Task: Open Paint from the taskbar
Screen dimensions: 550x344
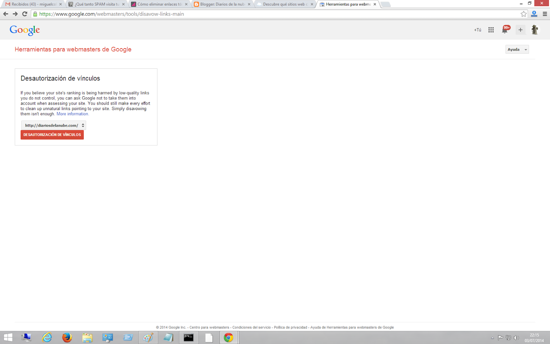Action: pos(148,338)
